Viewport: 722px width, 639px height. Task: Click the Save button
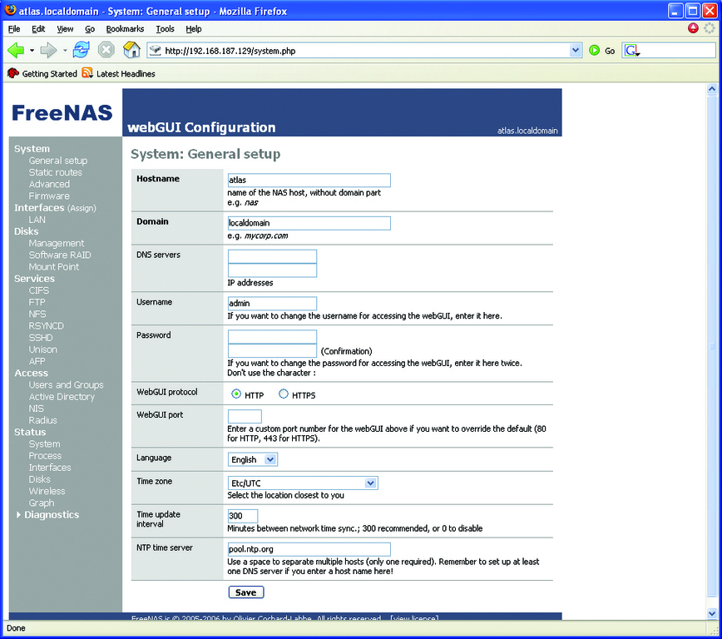click(245, 592)
